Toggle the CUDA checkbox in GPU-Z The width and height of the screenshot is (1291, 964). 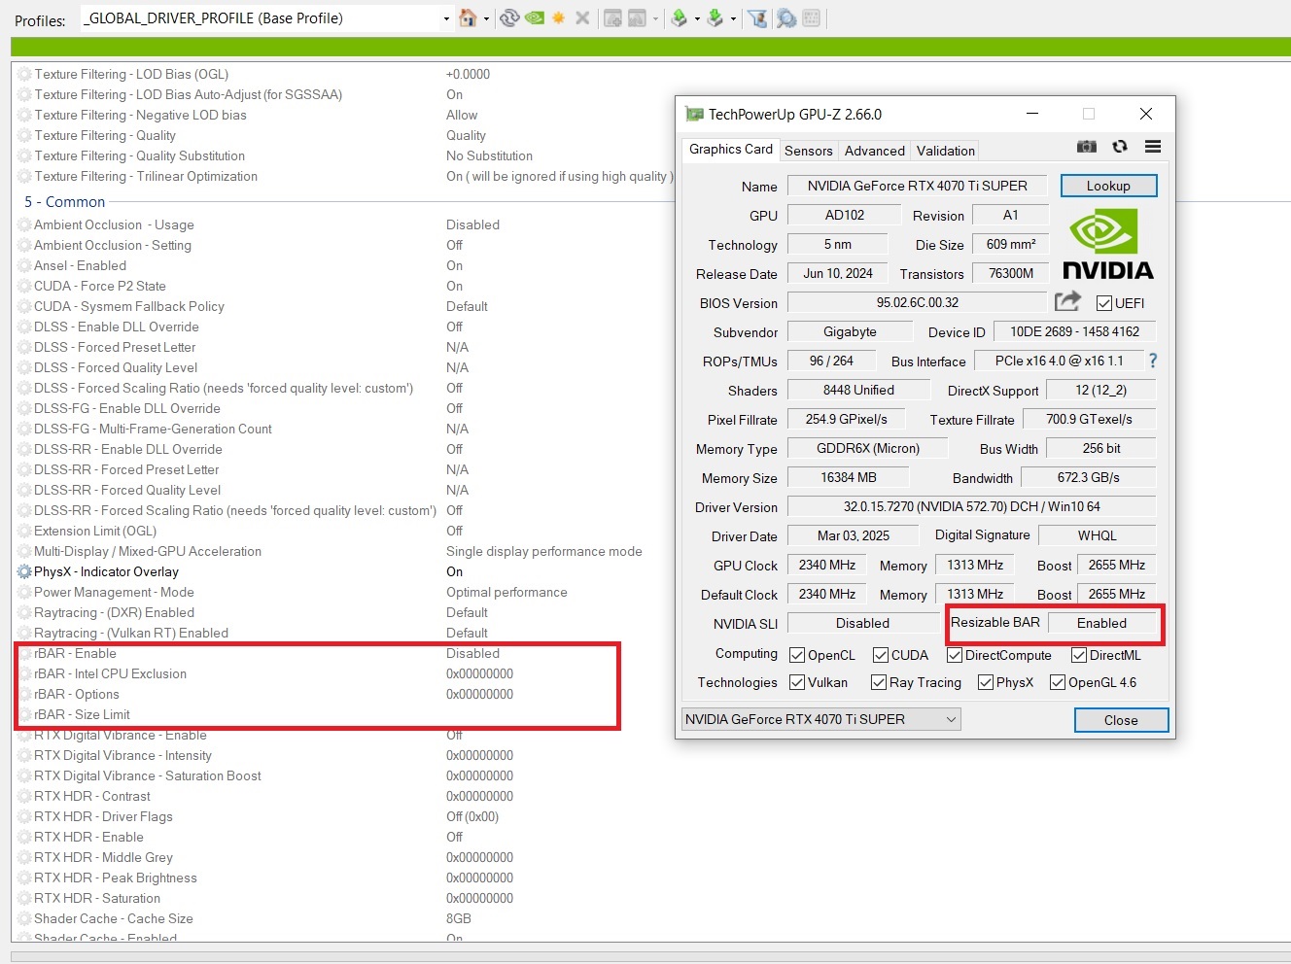881,655
